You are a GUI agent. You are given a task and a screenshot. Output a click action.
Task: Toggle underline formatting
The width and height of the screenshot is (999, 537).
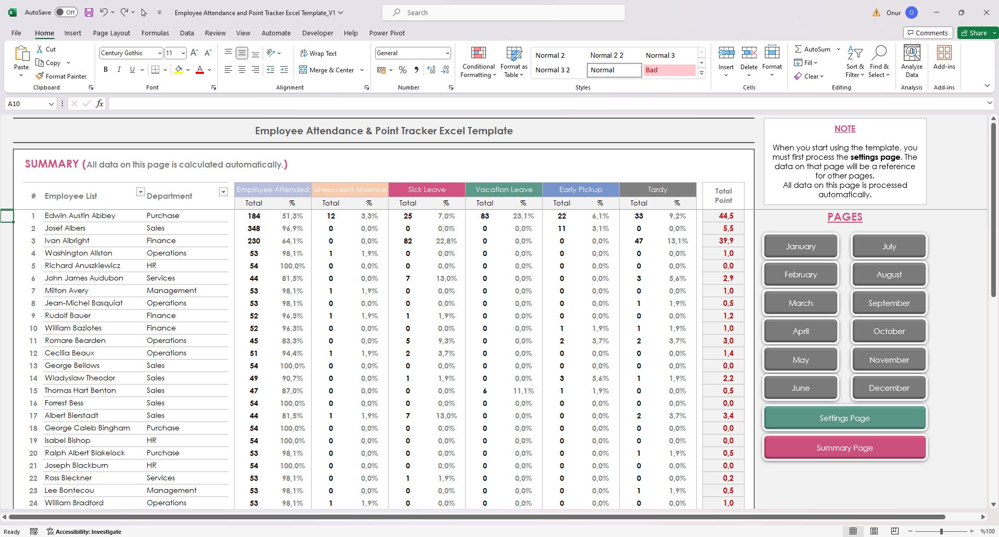[132, 69]
